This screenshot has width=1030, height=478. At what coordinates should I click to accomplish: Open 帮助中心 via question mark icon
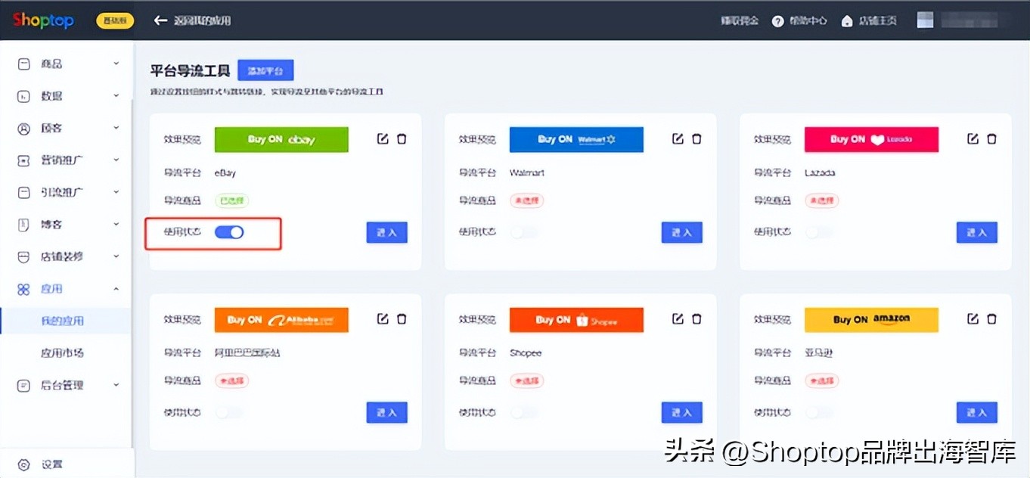pyautogui.click(x=778, y=20)
